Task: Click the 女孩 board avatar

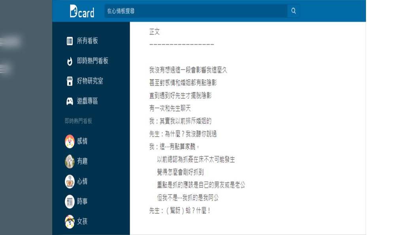Action: click(70, 222)
